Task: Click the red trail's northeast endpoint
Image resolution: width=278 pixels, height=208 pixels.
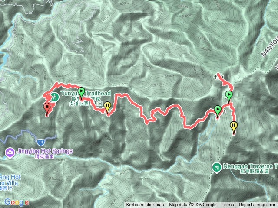Action: click(x=218, y=74)
